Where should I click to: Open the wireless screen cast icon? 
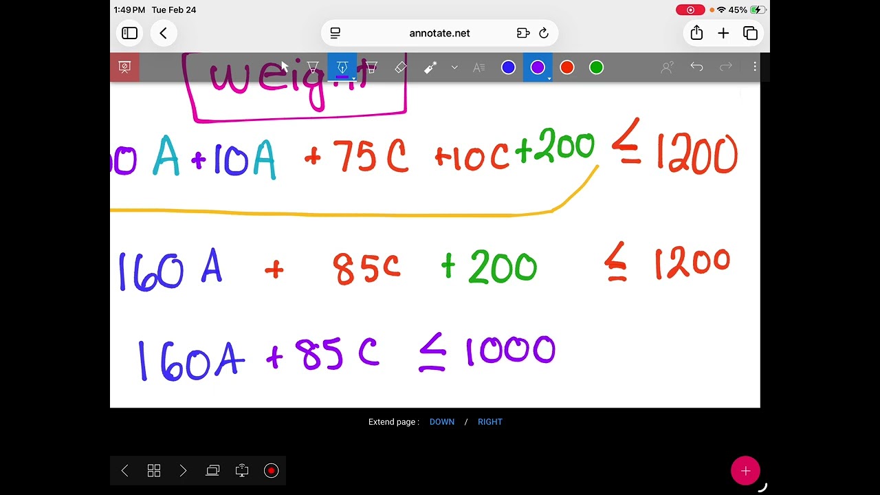click(242, 471)
